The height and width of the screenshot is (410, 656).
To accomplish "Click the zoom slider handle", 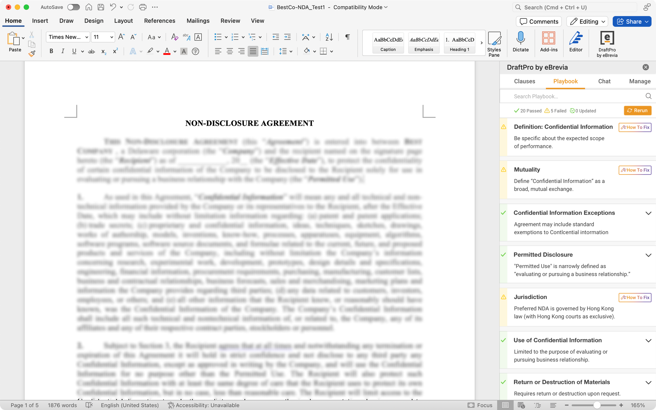I will pos(597,405).
